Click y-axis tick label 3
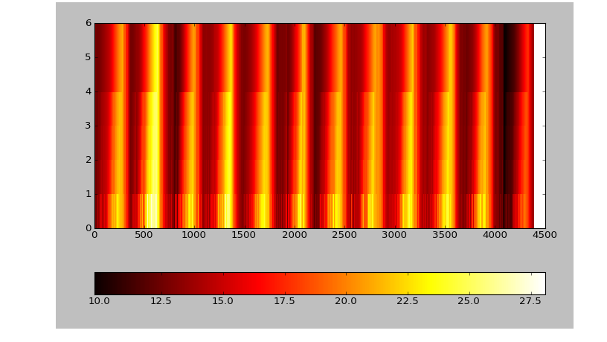This screenshot has height=342, width=607. point(89,126)
